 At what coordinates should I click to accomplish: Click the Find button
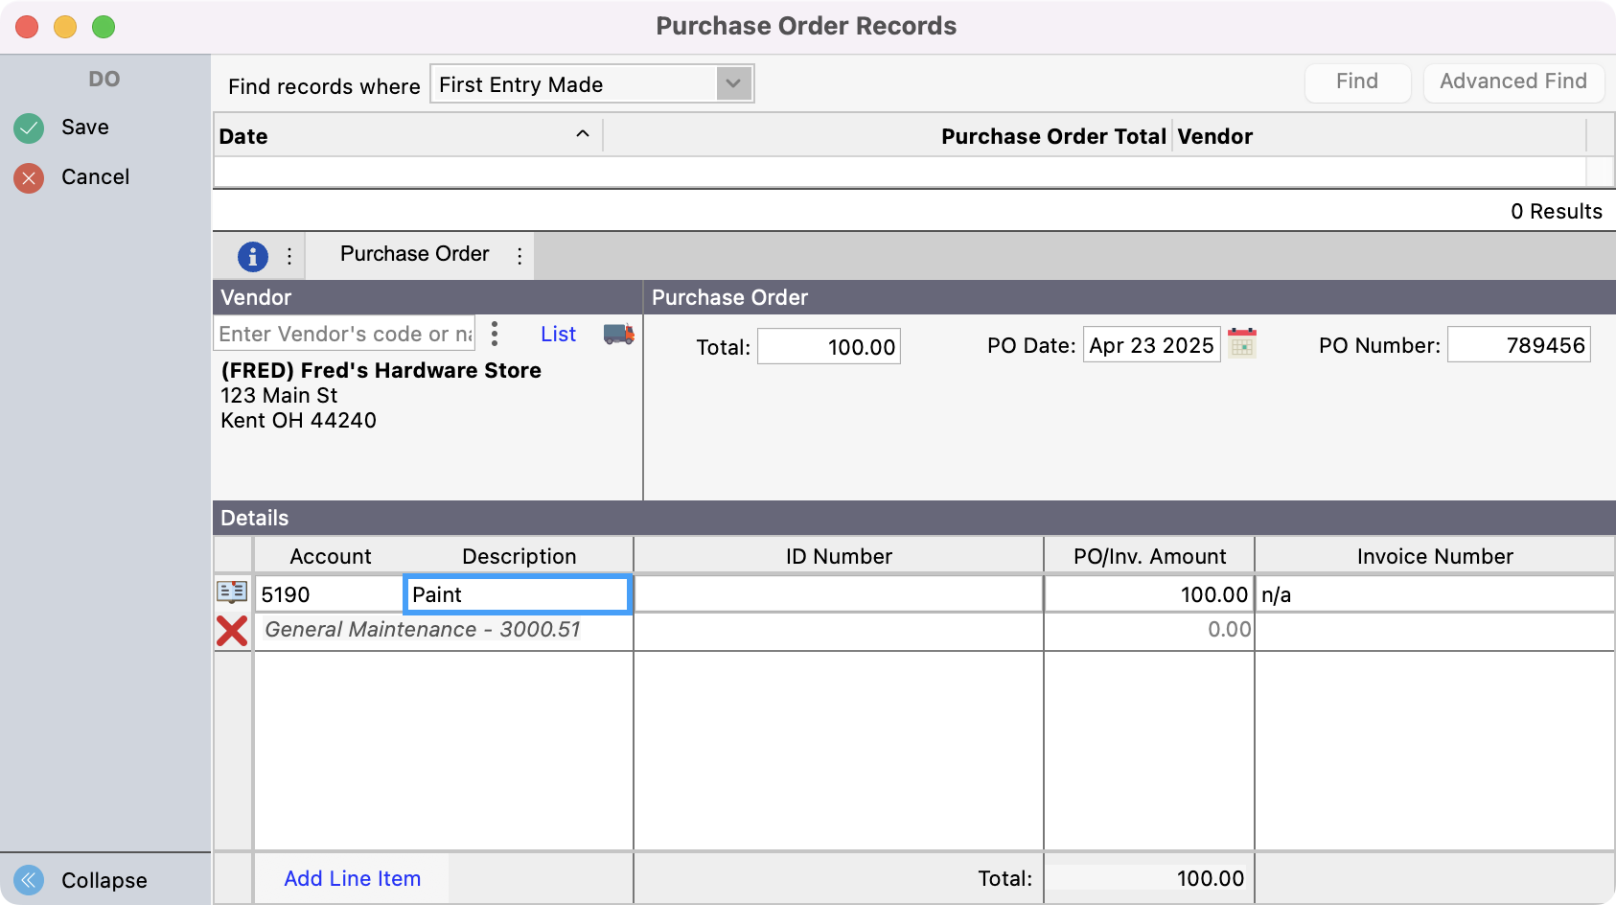coord(1356,82)
